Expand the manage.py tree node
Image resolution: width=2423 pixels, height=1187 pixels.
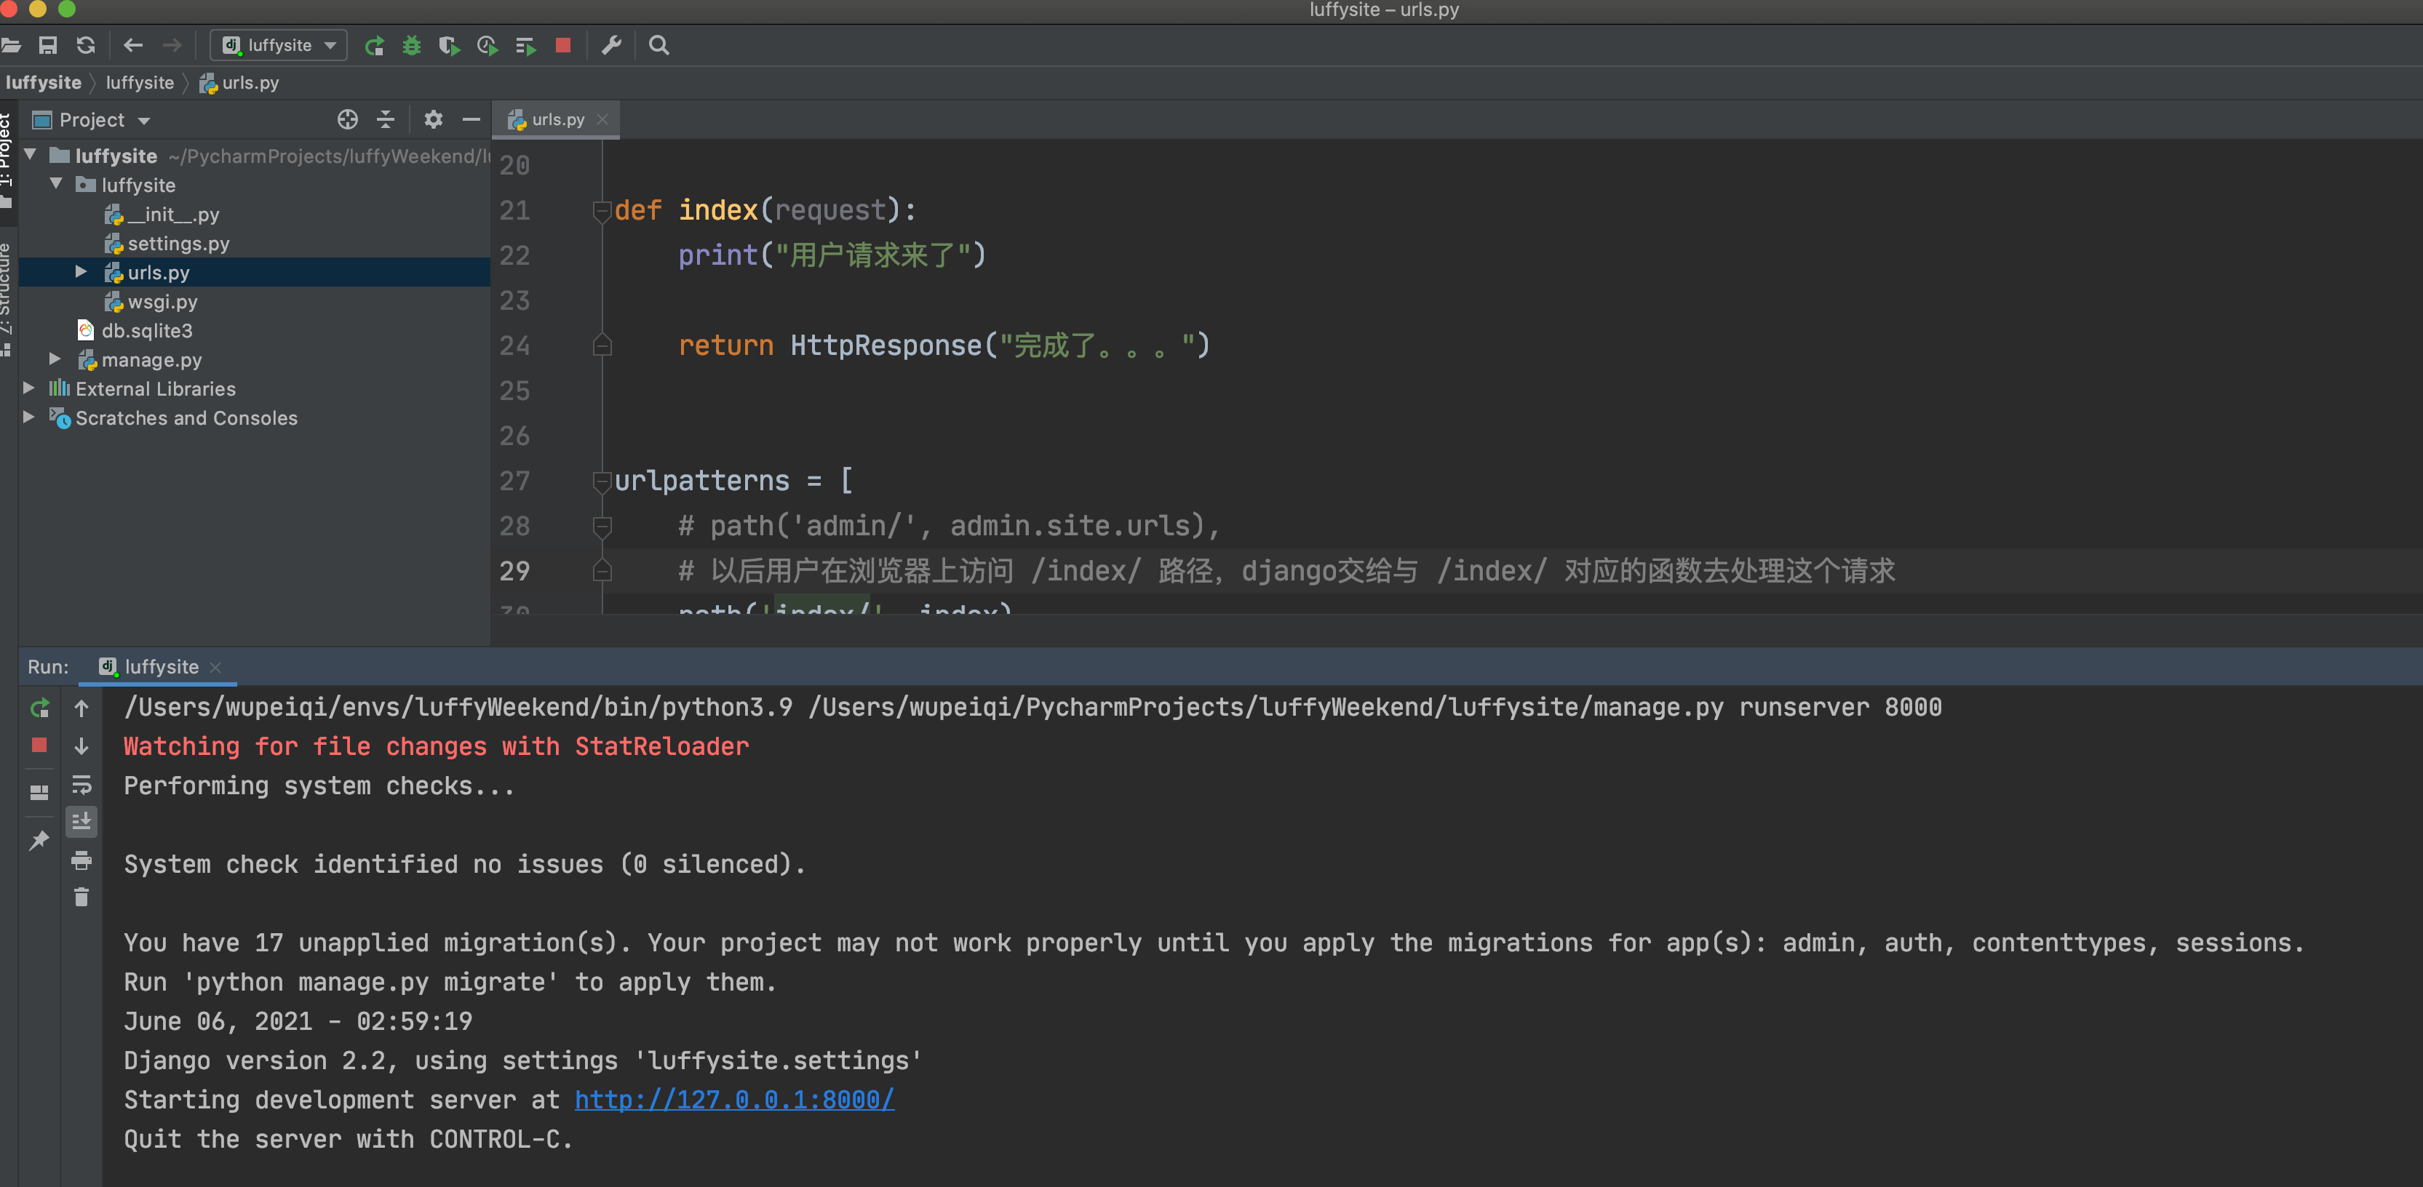click(55, 359)
